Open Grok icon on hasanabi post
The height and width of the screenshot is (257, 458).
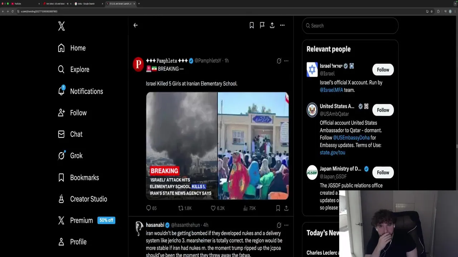click(x=279, y=225)
